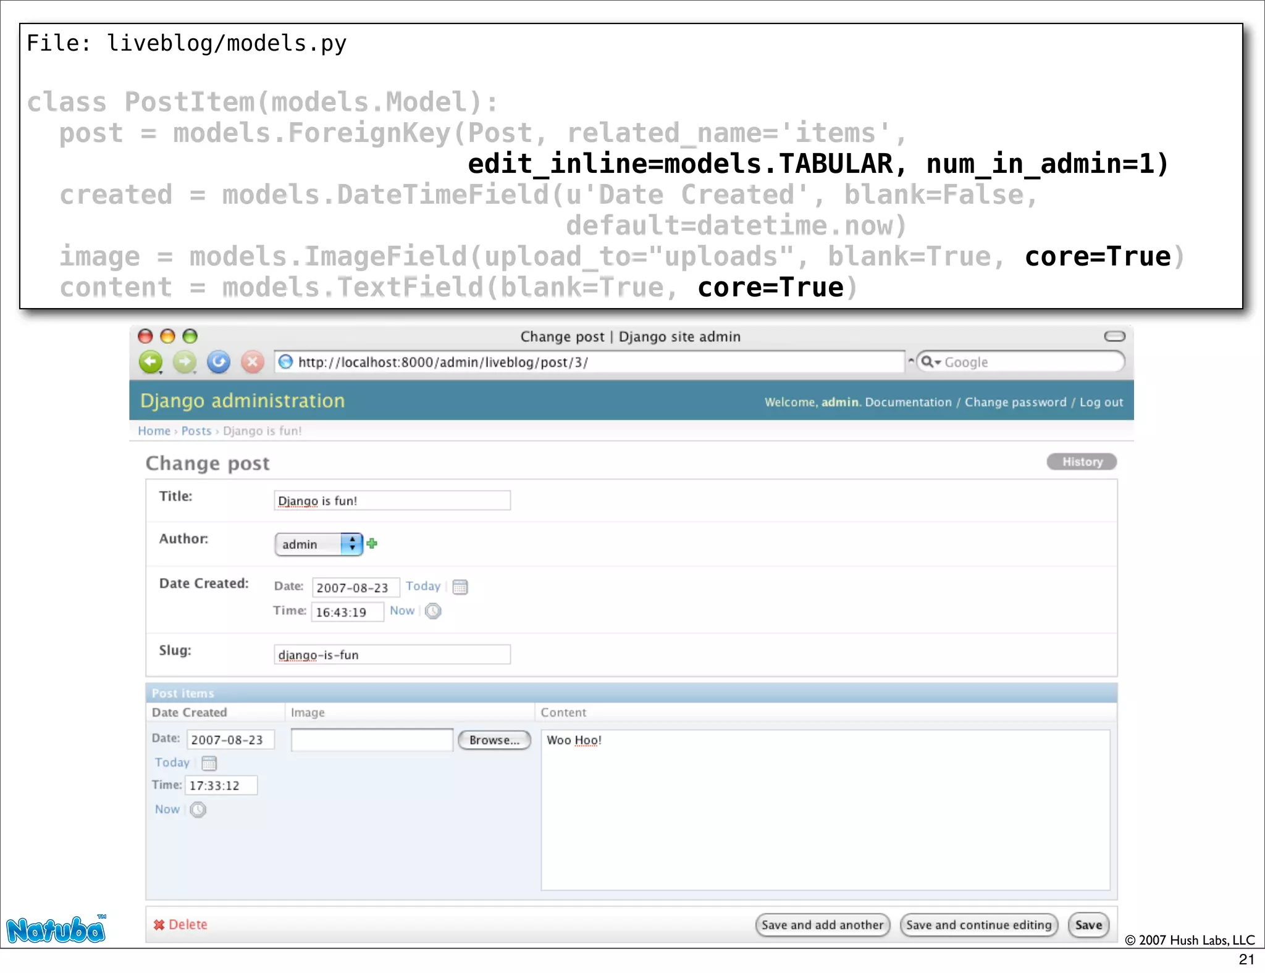Click the Posts breadcrumb link

(196, 431)
